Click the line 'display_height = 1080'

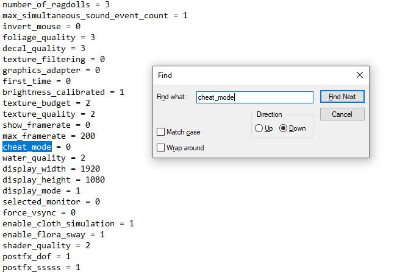click(x=54, y=180)
